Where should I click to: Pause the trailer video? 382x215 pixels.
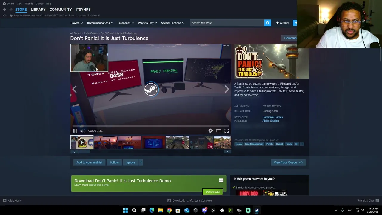75,131
